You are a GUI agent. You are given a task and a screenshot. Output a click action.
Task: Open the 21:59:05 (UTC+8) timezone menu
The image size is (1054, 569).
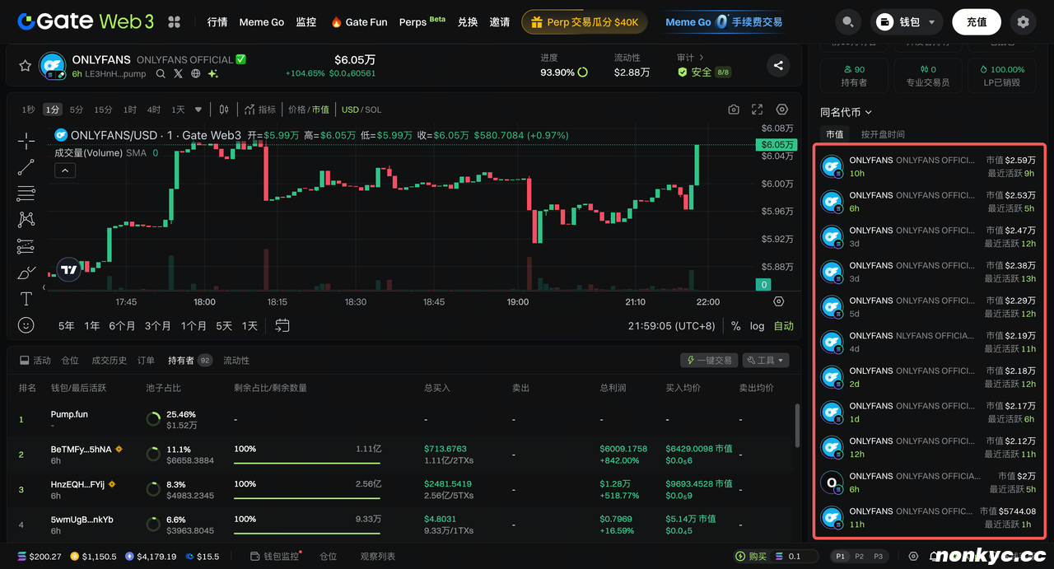[673, 326]
